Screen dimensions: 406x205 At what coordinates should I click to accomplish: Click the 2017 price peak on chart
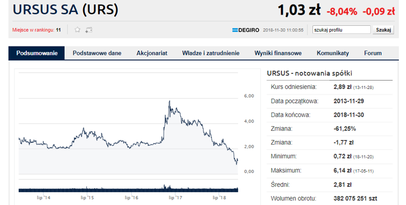tap(169, 101)
